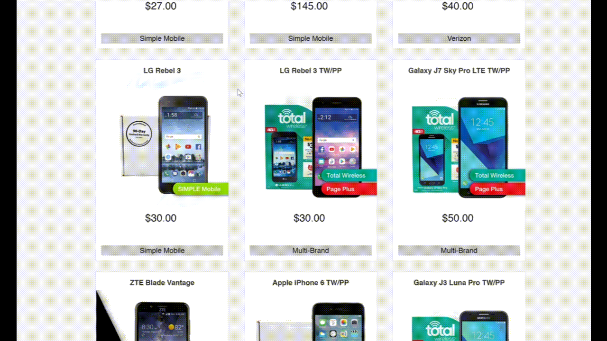Open the ZTE Blade Vantage product title
This screenshot has height=341, width=607.
click(x=162, y=283)
